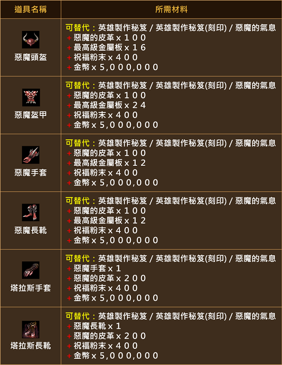Select the 惡魔盔甲 armor icon
Viewport: 282px width, 365px height.
31,97
